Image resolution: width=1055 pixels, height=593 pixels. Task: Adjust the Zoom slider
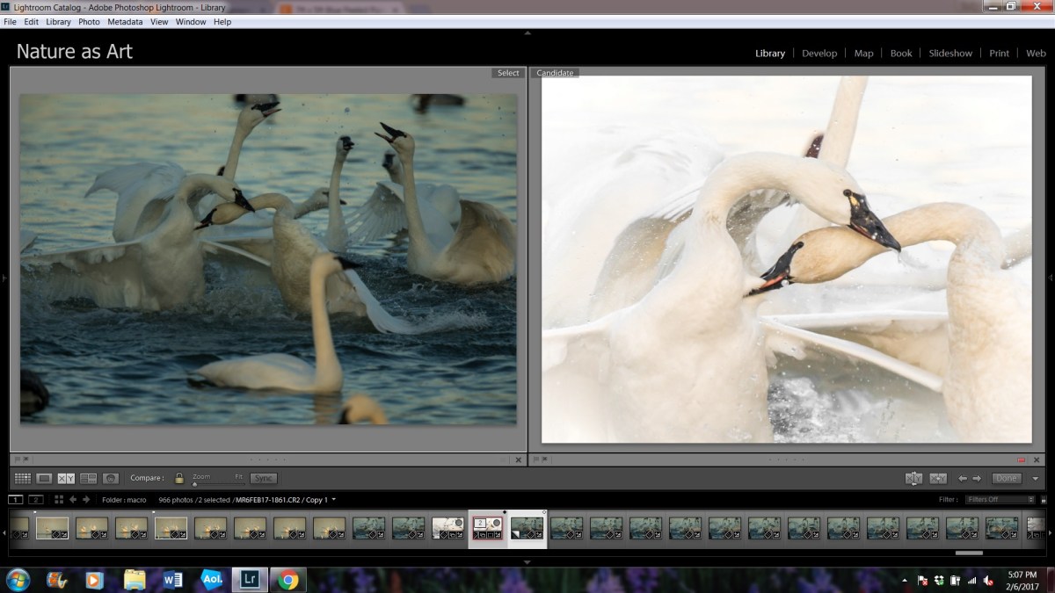point(195,483)
